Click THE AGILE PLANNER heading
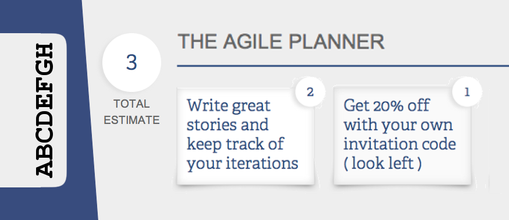The image size is (509, 220). coord(281,42)
